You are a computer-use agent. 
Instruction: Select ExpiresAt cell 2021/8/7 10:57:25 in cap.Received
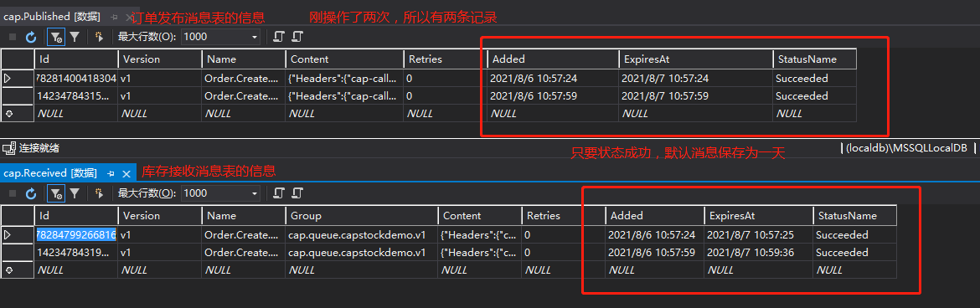(758, 235)
